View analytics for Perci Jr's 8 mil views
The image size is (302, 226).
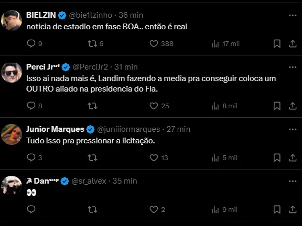tap(224, 106)
